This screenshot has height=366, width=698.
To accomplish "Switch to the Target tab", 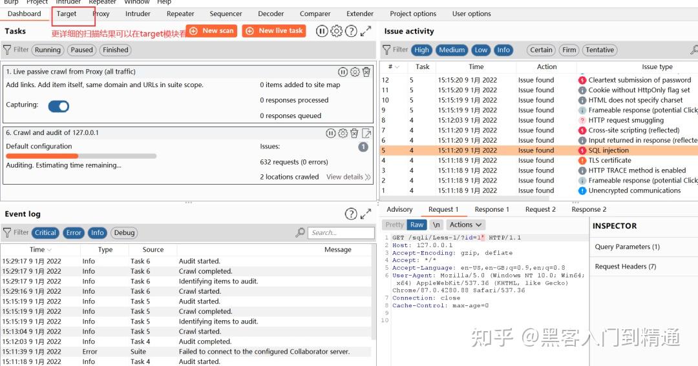I will tap(67, 14).
